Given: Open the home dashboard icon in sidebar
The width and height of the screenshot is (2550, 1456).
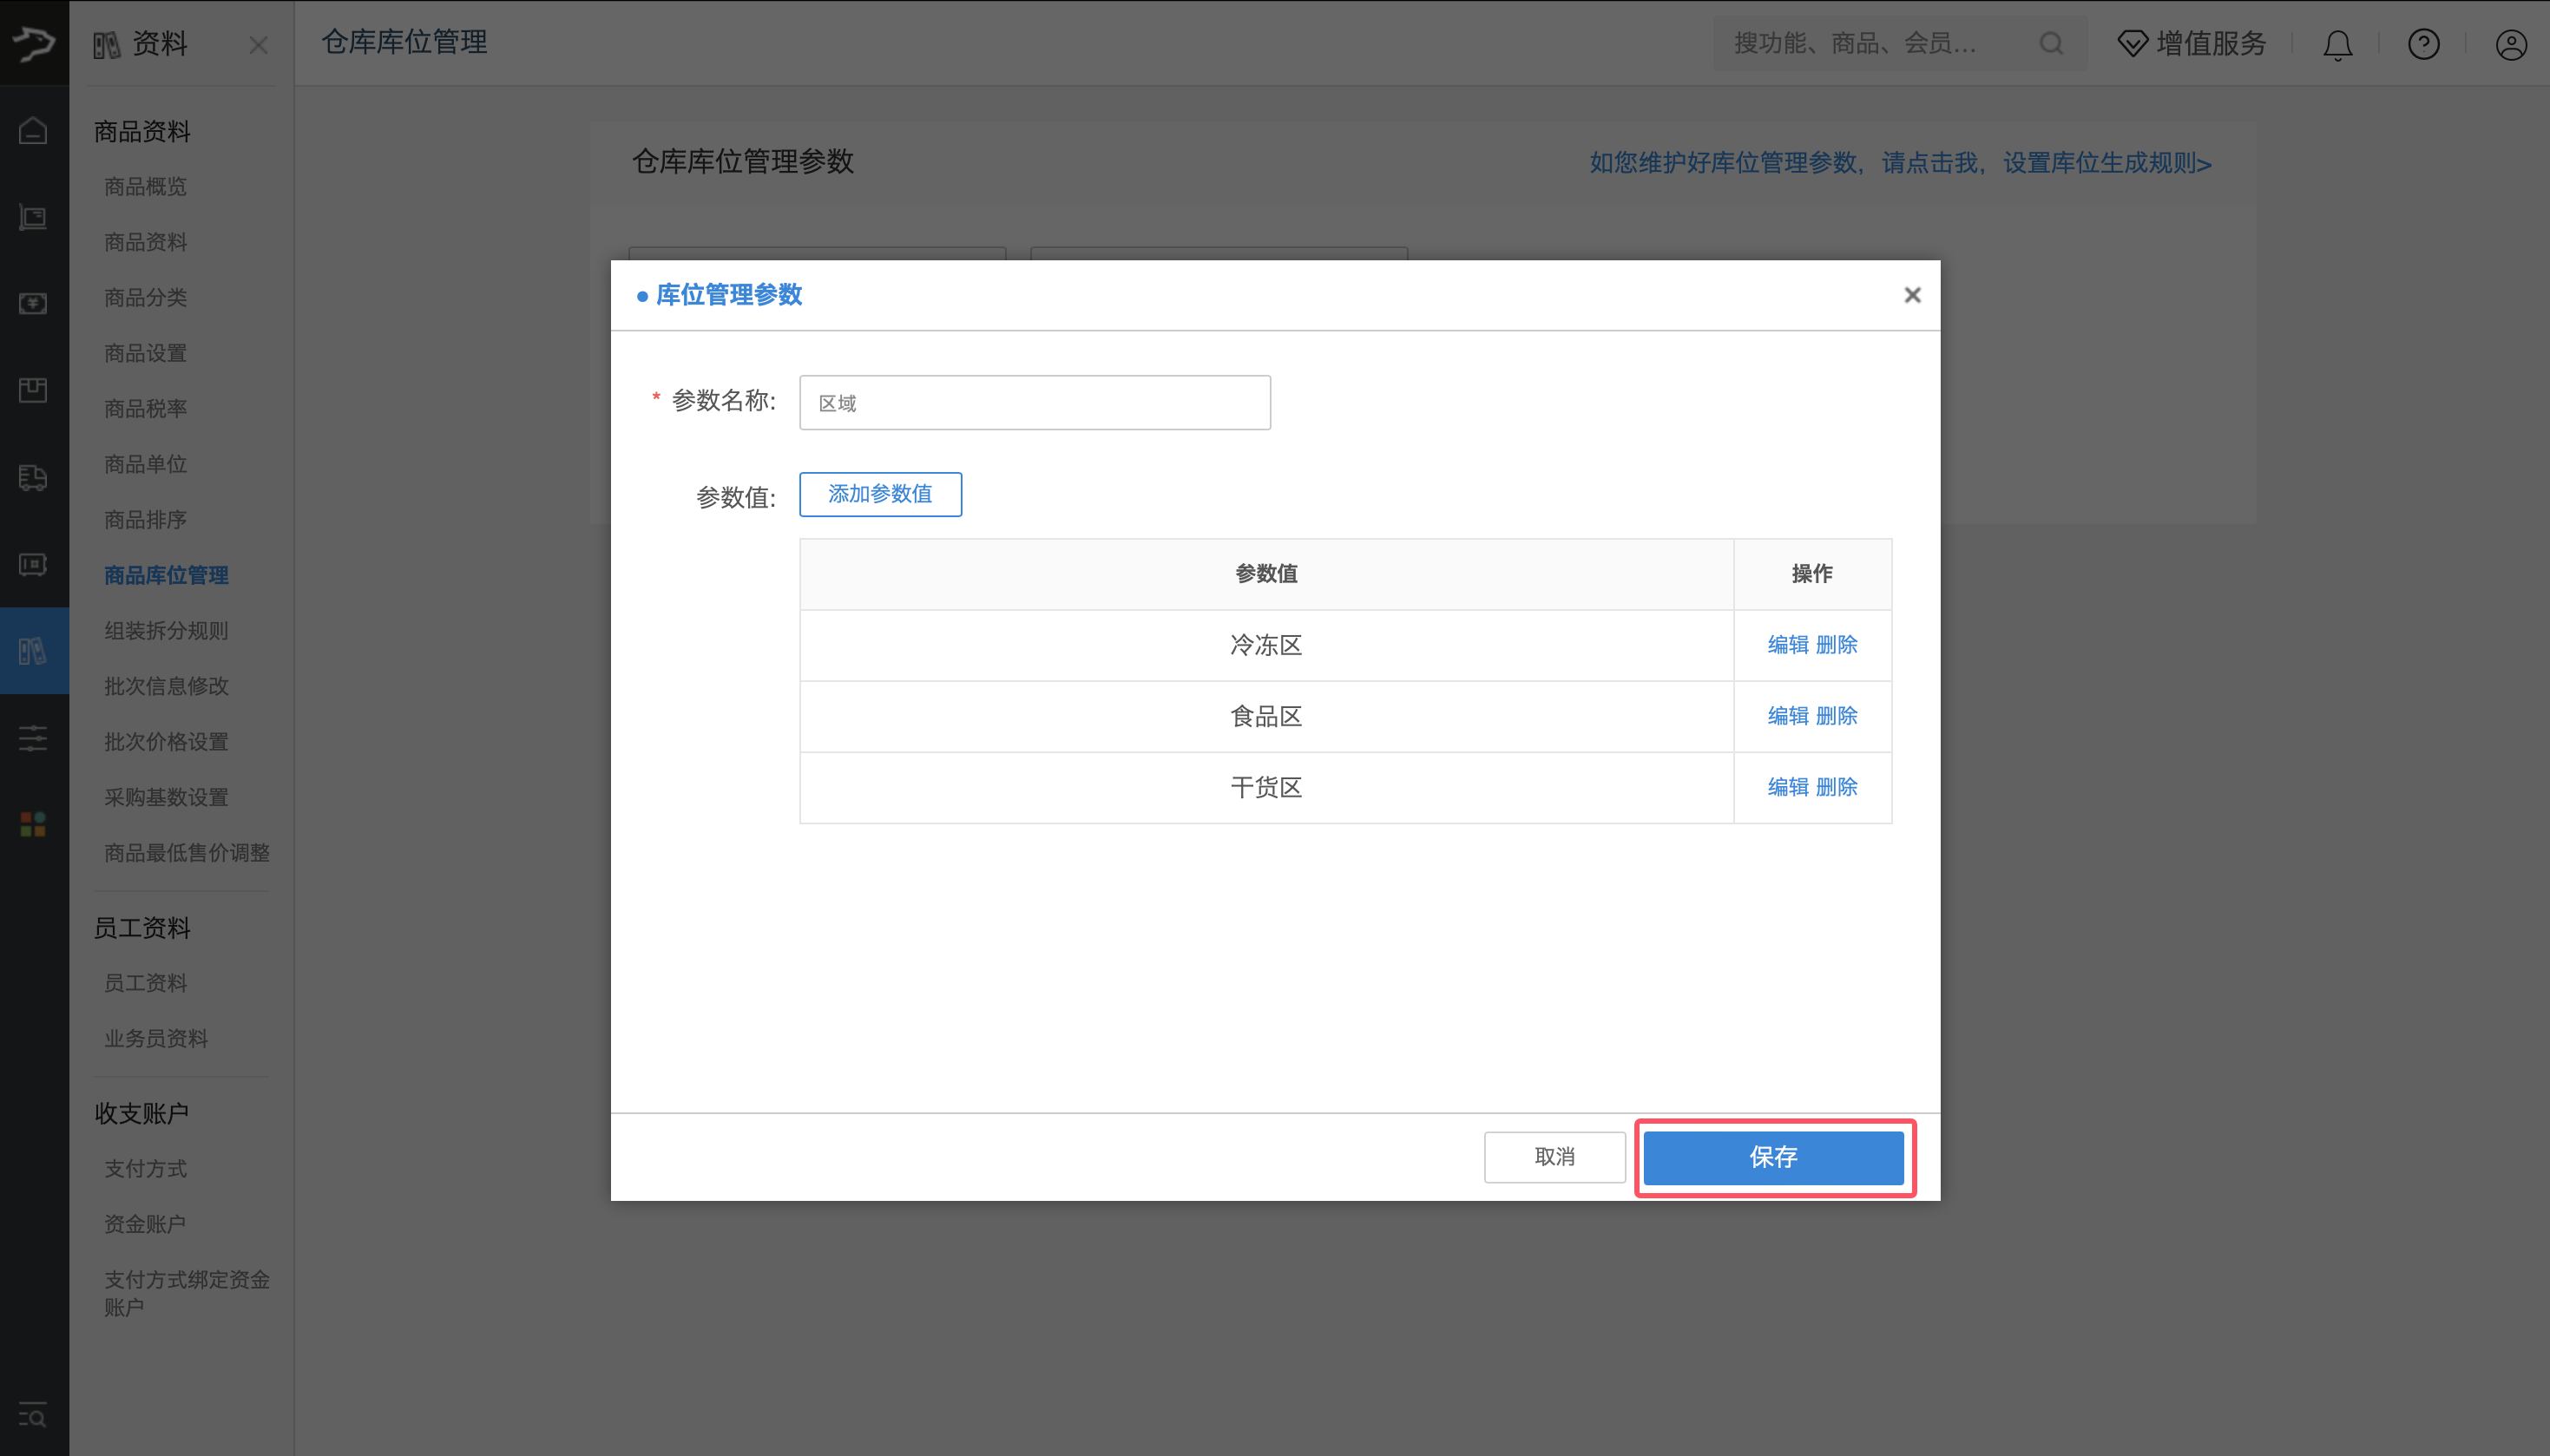Looking at the screenshot, I should 33,130.
